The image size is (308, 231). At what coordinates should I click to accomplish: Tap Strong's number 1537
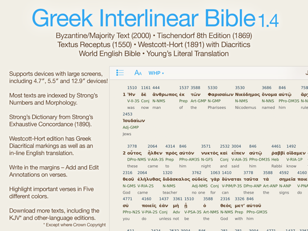(184, 88)
